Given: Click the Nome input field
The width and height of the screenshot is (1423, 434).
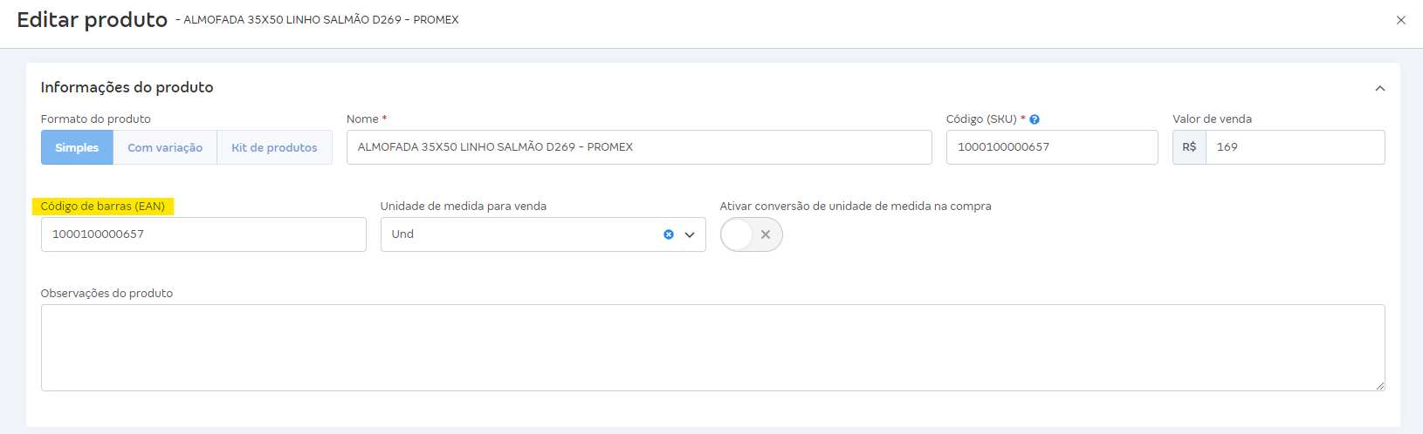Looking at the screenshot, I should point(639,147).
